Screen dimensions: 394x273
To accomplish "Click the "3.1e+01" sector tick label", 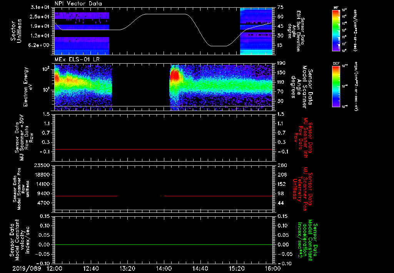I will (40, 7).
